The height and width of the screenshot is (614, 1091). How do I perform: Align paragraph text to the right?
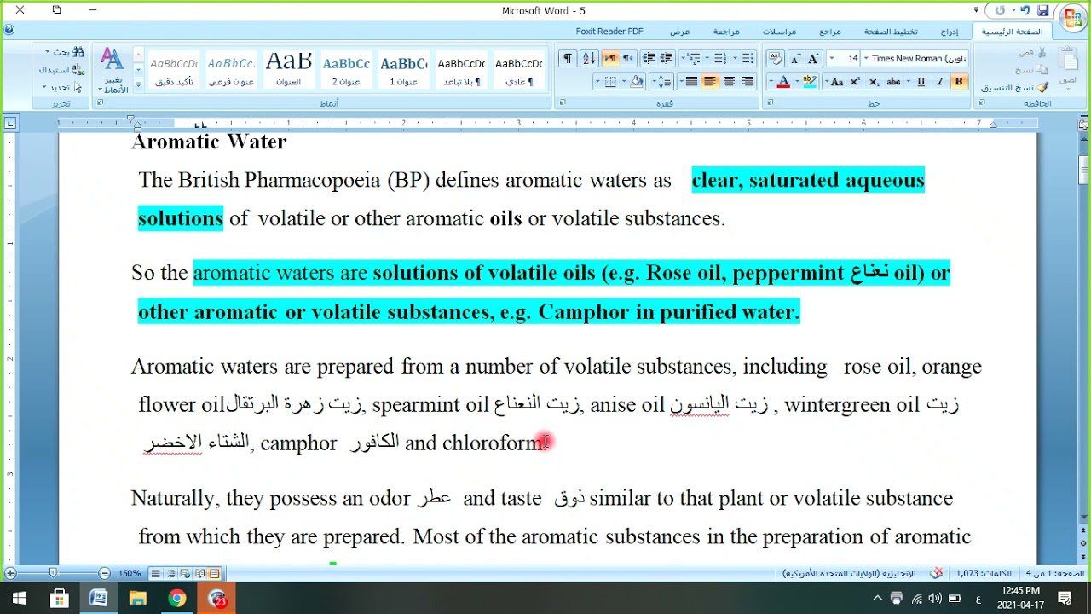pyautogui.click(x=747, y=82)
